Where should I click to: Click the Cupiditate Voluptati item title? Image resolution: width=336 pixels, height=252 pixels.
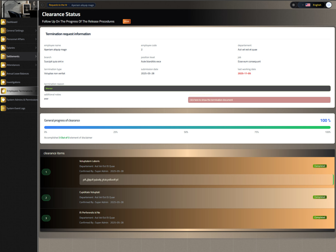[x=89, y=192]
